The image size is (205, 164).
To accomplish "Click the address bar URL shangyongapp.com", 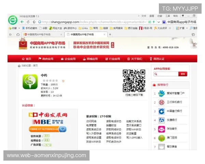I will pyautogui.click(x=65, y=22).
